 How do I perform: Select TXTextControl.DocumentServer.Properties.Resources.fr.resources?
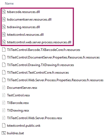point(53,57)
